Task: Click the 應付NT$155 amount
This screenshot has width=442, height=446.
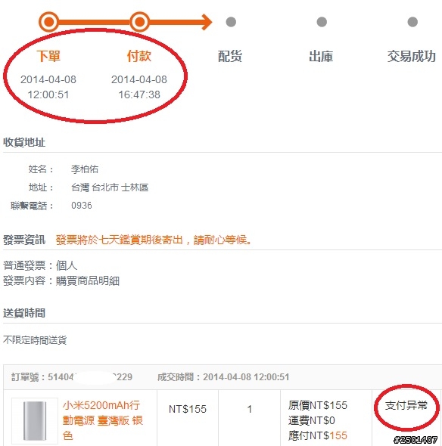Action: click(318, 435)
